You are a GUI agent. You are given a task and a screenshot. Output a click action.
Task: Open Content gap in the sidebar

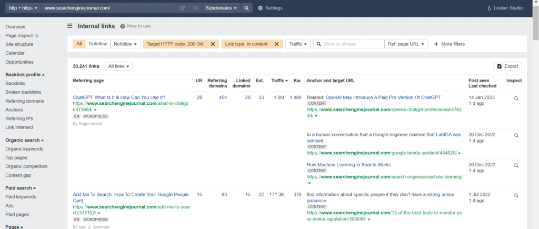(18, 175)
